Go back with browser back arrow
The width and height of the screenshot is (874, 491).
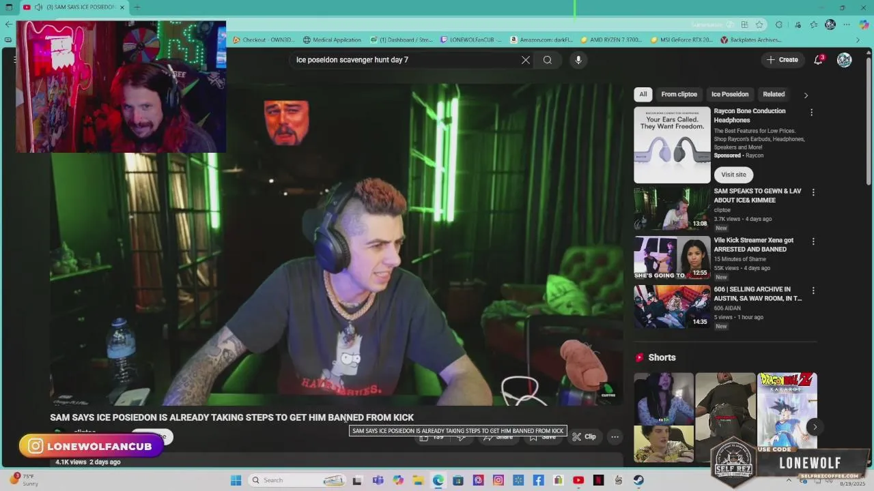pyautogui.click(x=8, y=24)
